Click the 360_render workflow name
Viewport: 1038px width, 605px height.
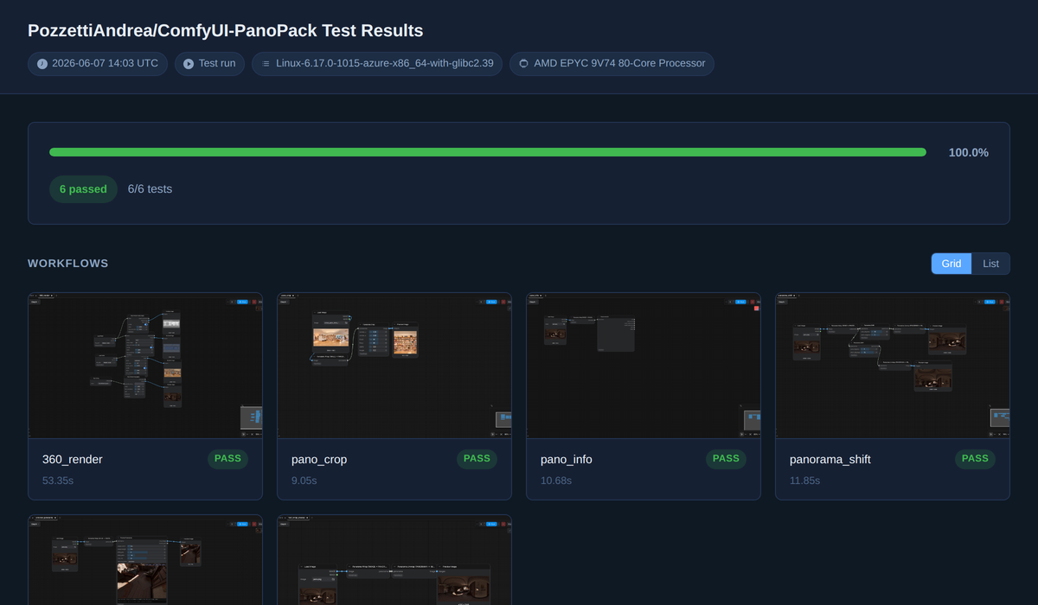click(x=73, y=460)
